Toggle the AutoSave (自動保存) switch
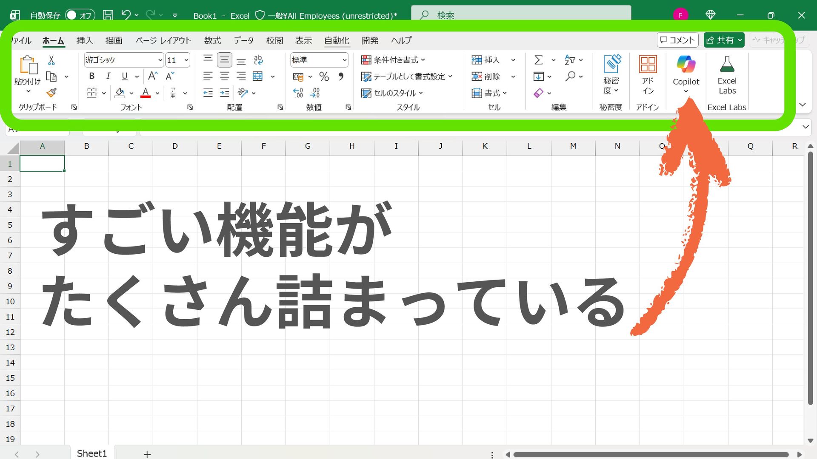This screenshot has height=459, width=817. (x=80, y=15)
